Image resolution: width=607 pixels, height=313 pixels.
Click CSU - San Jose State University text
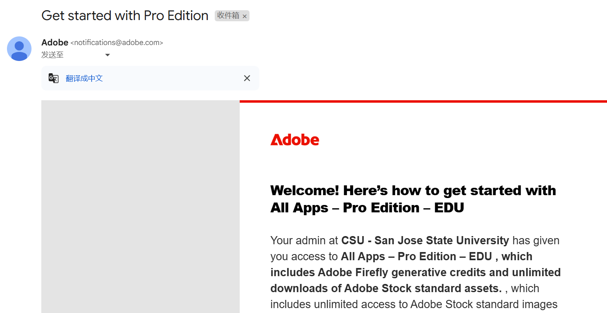[425, 240]
